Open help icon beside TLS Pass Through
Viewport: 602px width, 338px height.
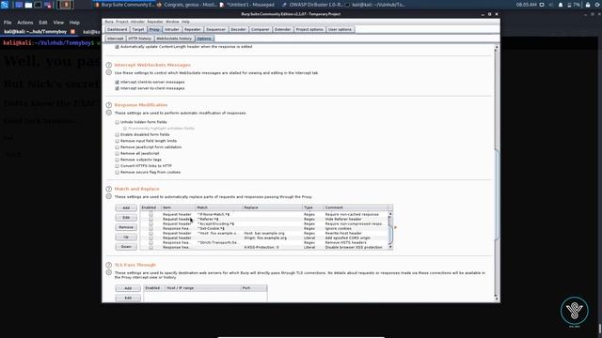click(109, 265)
